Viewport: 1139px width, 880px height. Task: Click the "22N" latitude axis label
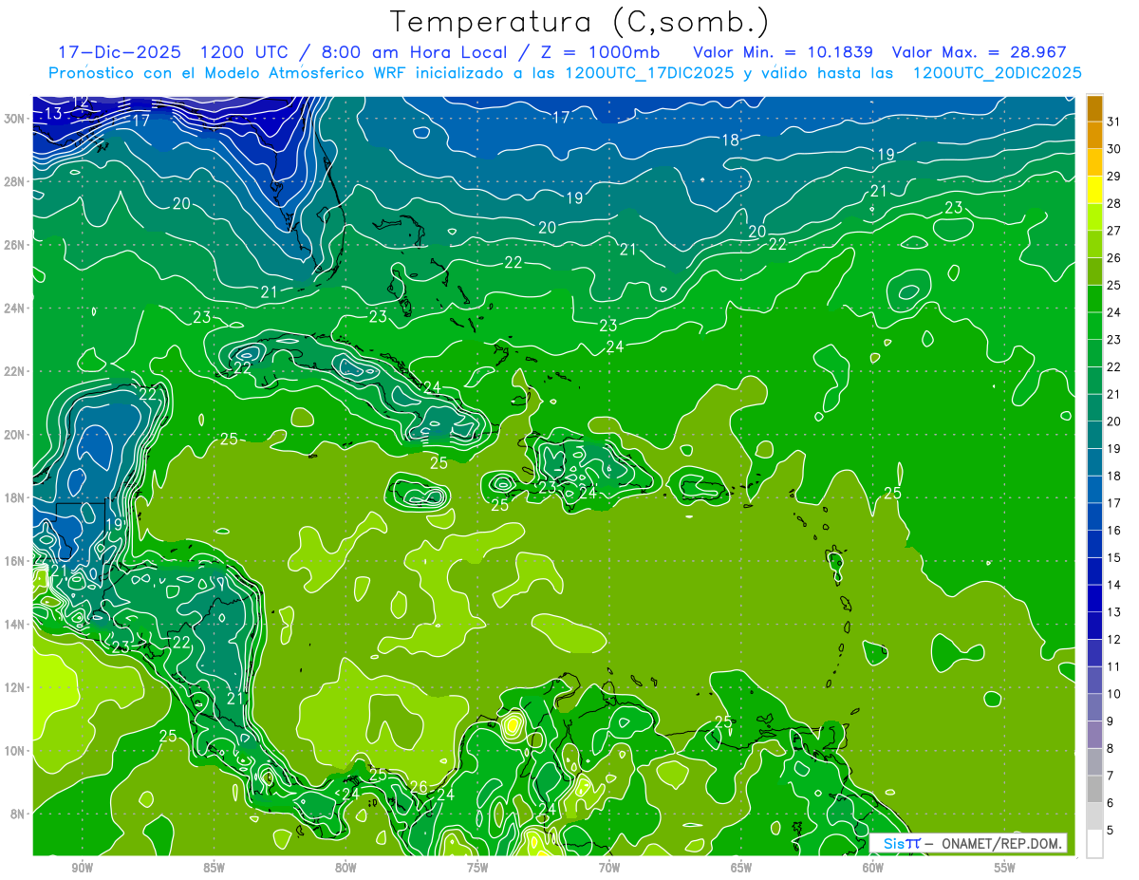coord(15,371)
